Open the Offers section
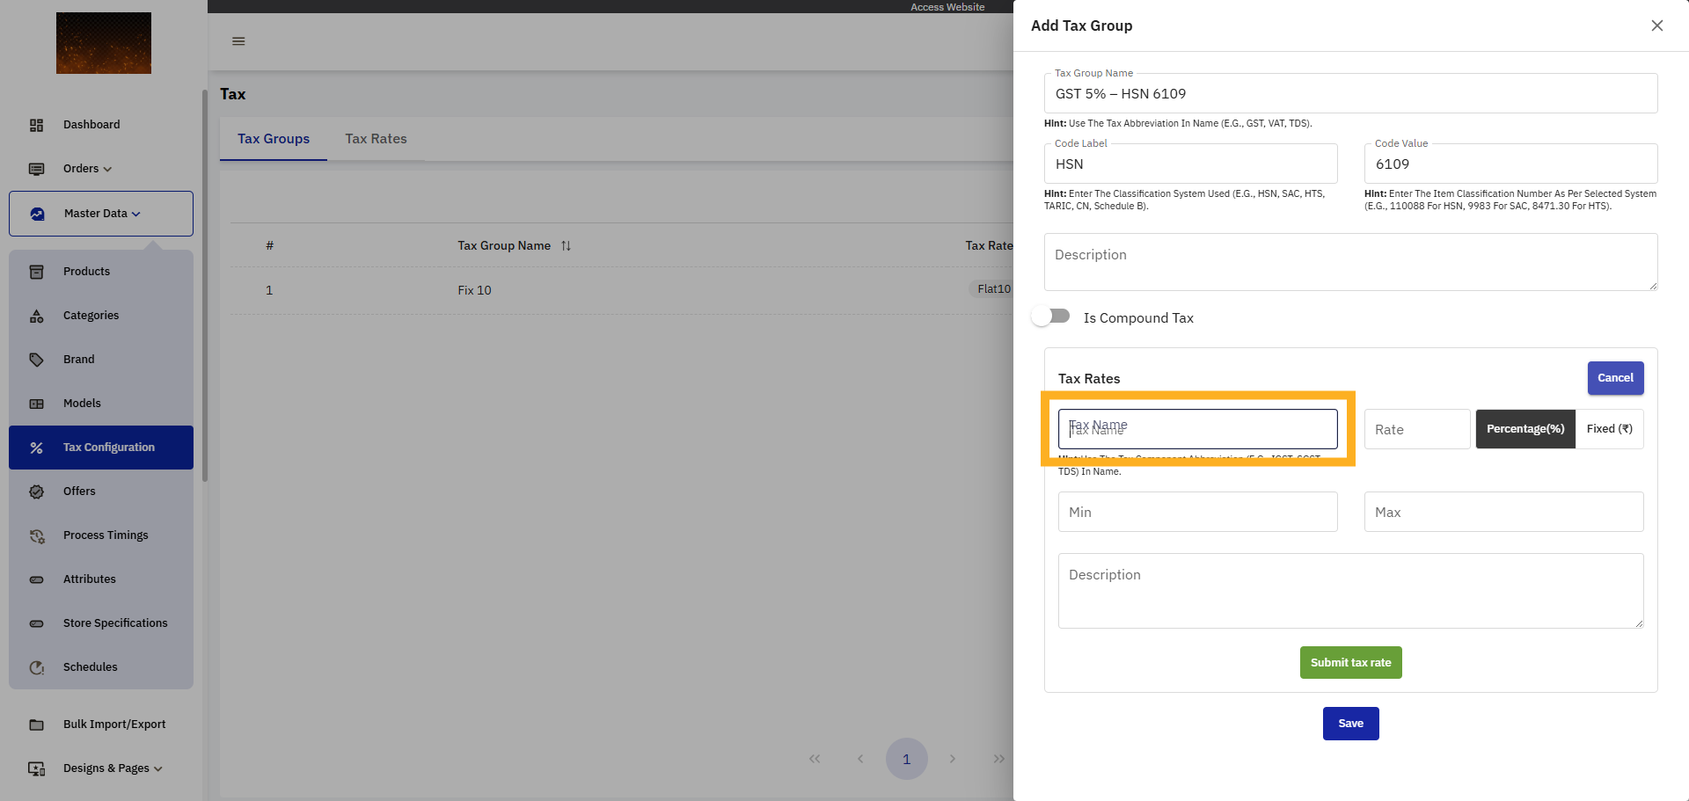The width and height of the screenshot is (1689, 801). tap(79, 491)
